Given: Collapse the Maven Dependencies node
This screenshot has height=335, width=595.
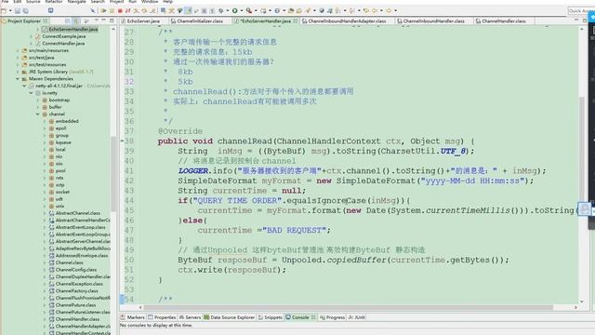Looking at the screenshot, I should [18, 79].
